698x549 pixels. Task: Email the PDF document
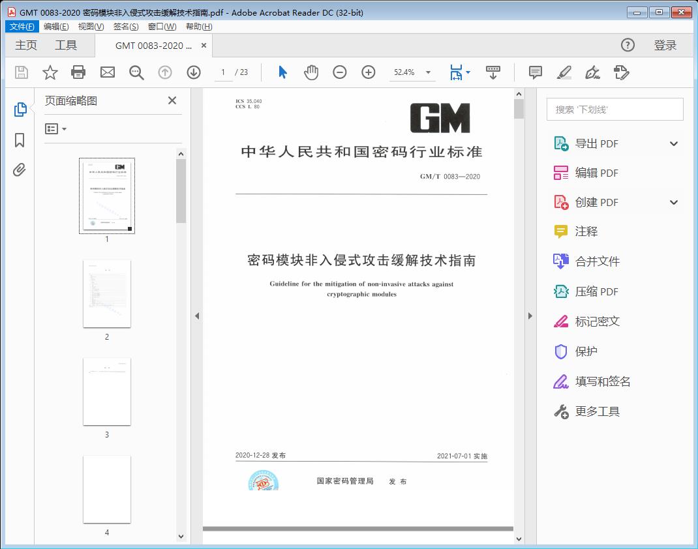coord(107,72)
